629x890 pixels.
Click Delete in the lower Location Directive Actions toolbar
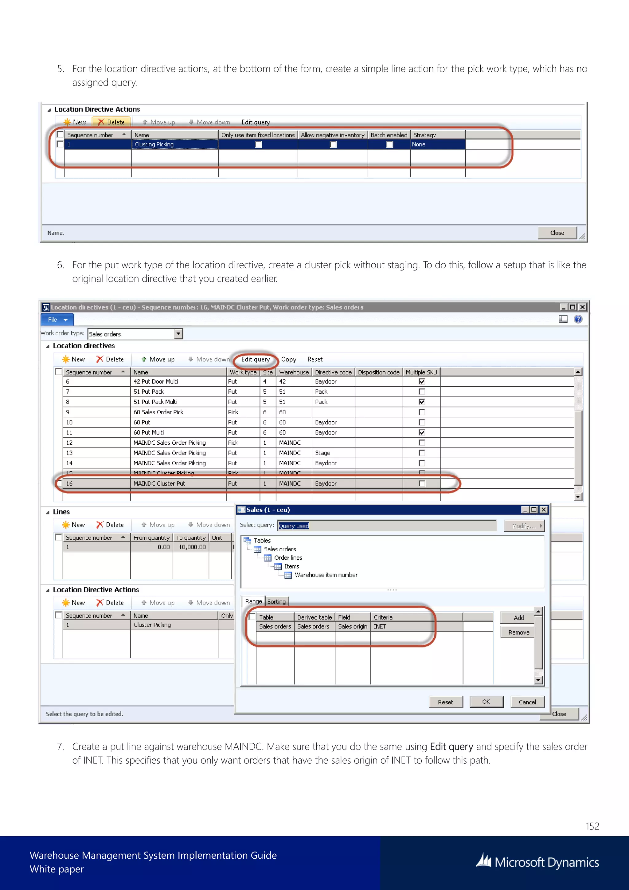click(x=110, y=603)
